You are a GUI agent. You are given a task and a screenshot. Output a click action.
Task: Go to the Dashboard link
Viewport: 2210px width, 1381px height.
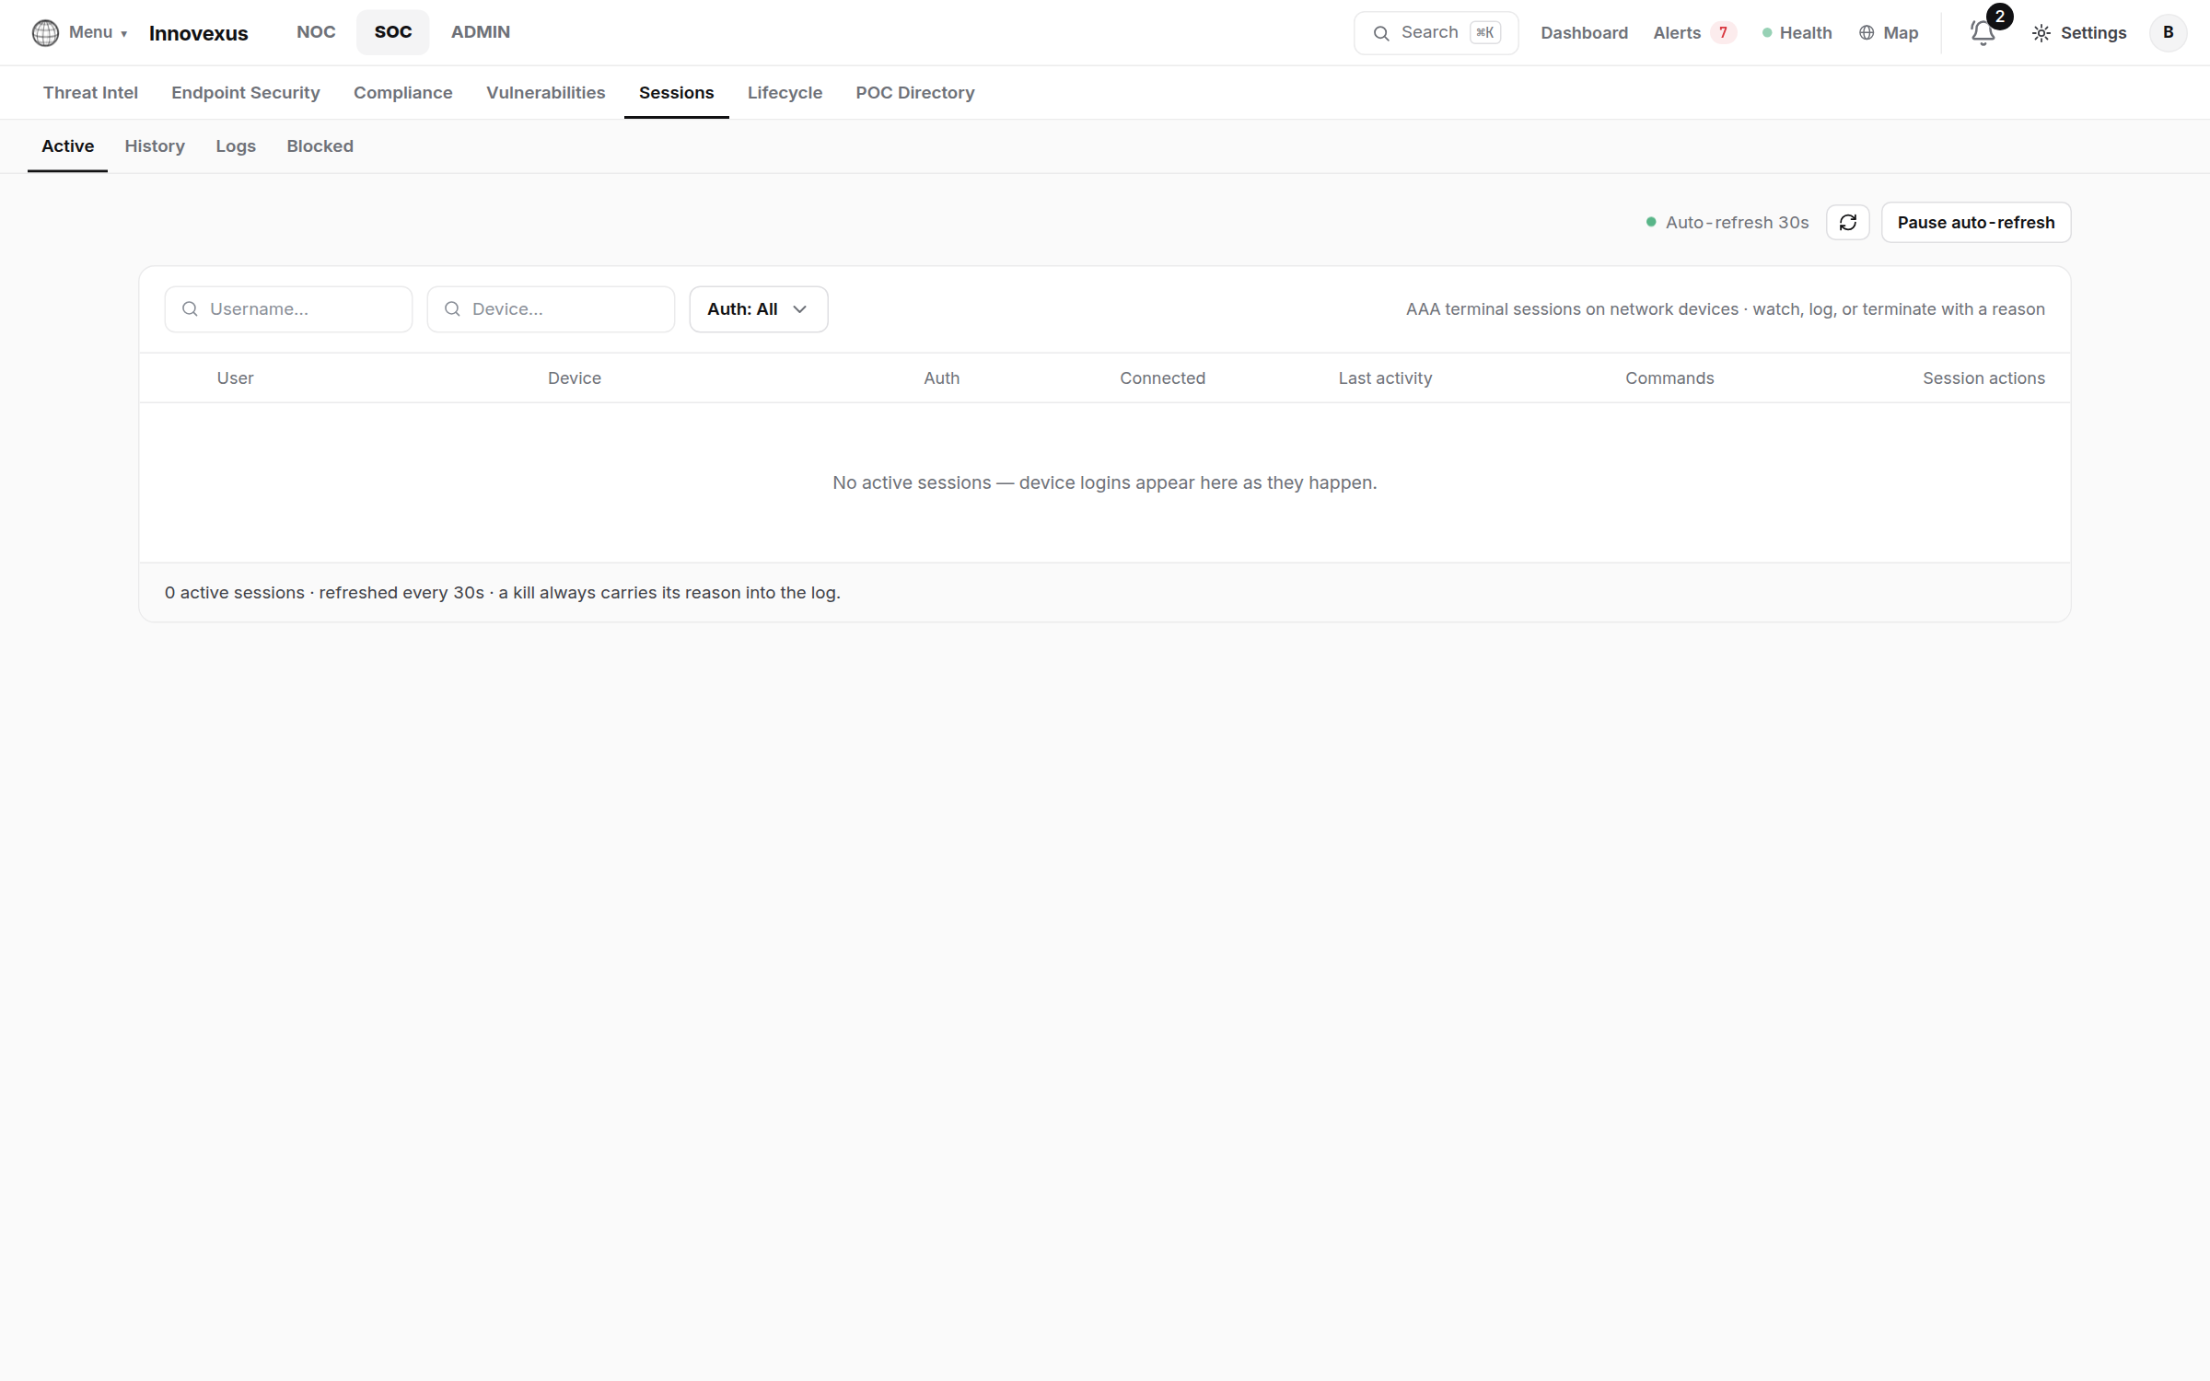click(1584, 33)
